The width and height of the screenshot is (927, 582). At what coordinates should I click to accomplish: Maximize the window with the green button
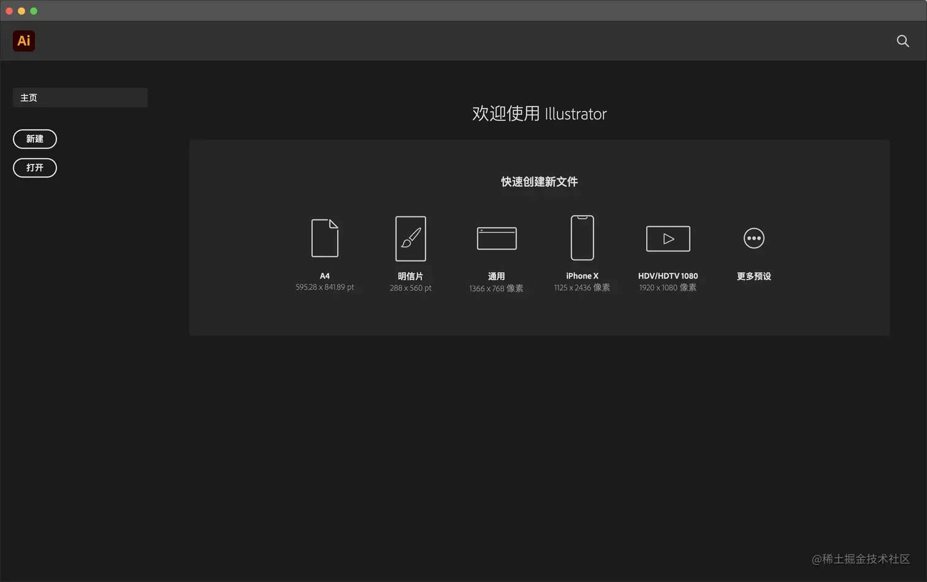pyautogui.click(x=34, y=11)
